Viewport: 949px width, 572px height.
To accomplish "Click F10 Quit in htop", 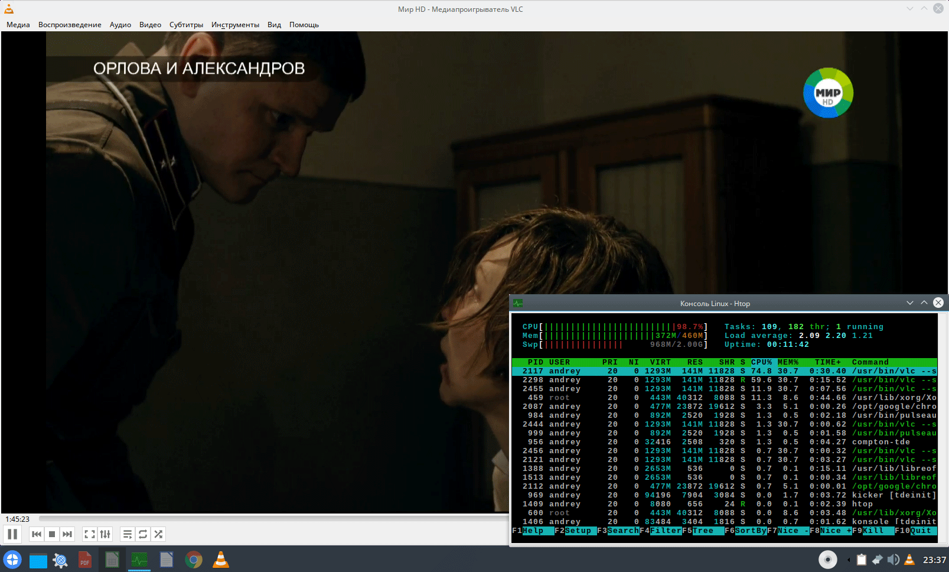I will [x=916, y=531].
